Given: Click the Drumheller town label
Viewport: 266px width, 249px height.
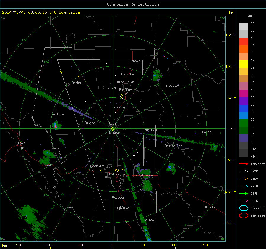Looking at the screenshot, I should click(x=173, y=146).
